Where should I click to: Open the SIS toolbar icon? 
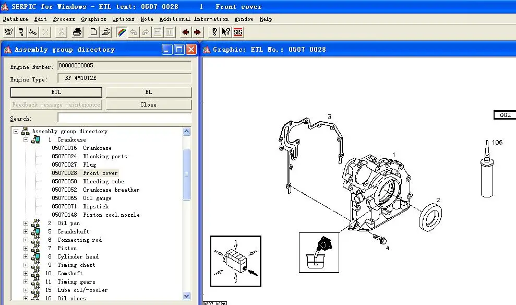coord(237,32)
